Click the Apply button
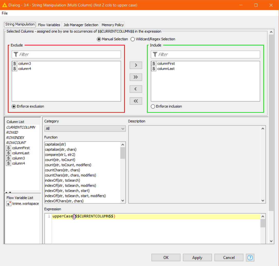 pos(197,258)
